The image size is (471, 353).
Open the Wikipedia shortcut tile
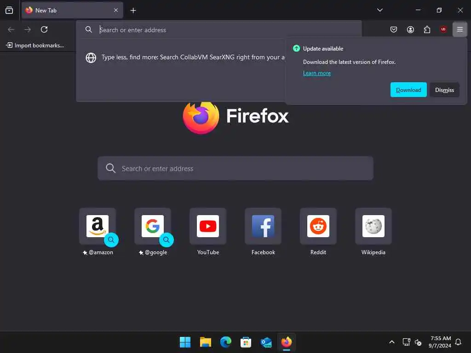(x=373, y=226)
